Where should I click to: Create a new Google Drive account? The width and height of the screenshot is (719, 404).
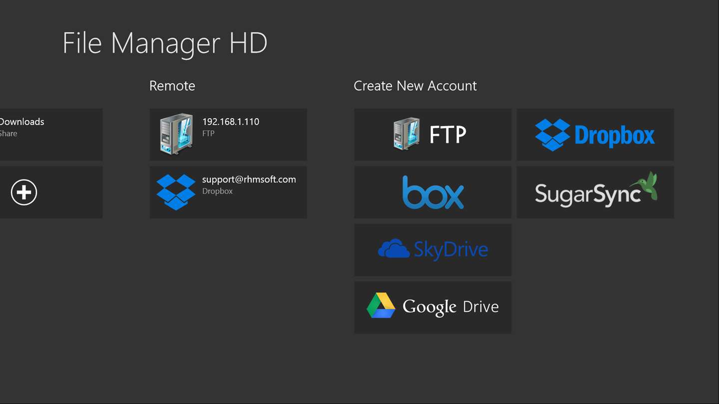coord(433,307)
